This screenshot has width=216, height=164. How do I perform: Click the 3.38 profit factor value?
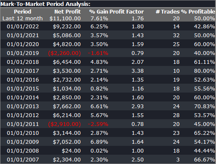point(137,71)
